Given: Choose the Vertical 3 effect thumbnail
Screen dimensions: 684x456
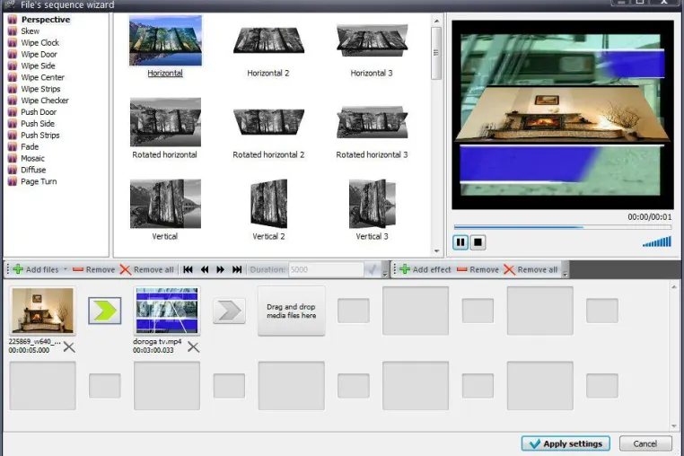Looking at the screenshot, I should 373,204.
